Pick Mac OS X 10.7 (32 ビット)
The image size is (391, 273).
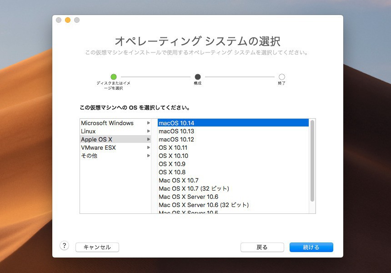click(194, 189)
